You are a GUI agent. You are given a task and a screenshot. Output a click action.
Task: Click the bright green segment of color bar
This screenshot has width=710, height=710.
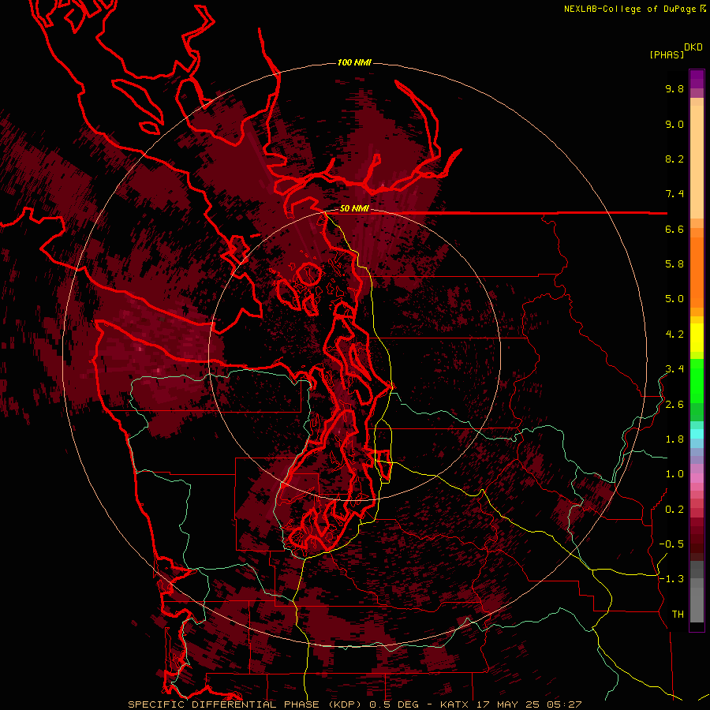pyautogui.click(x=697, y=380)
